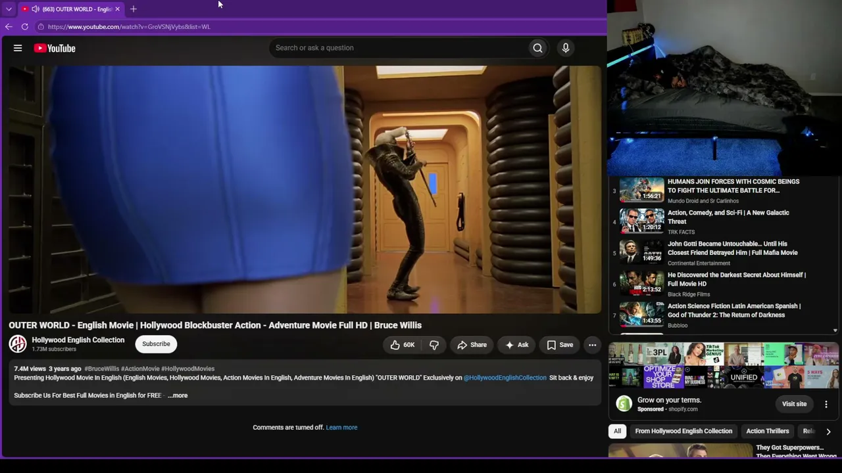This screenshot has width=842, height=473.
Task: Open the tab search dropdown arrow
Action: pos(9,9)
